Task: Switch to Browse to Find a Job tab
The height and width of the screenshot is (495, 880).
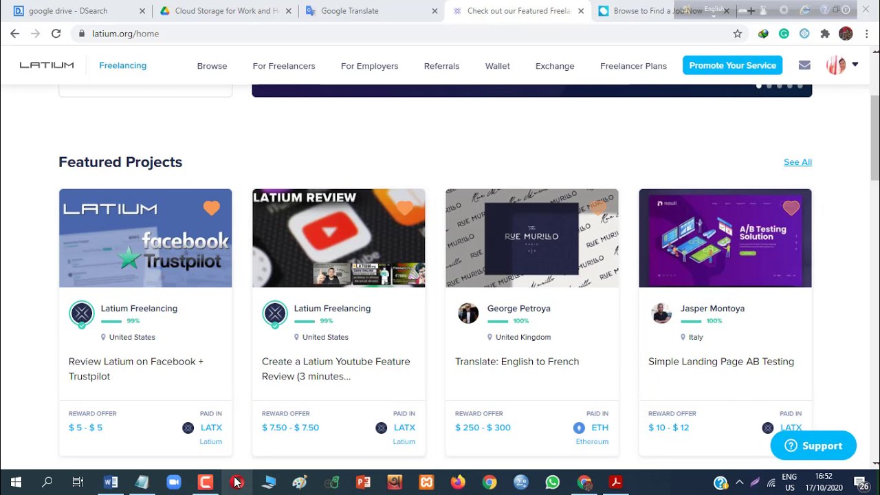Action: tap(658, 11)
